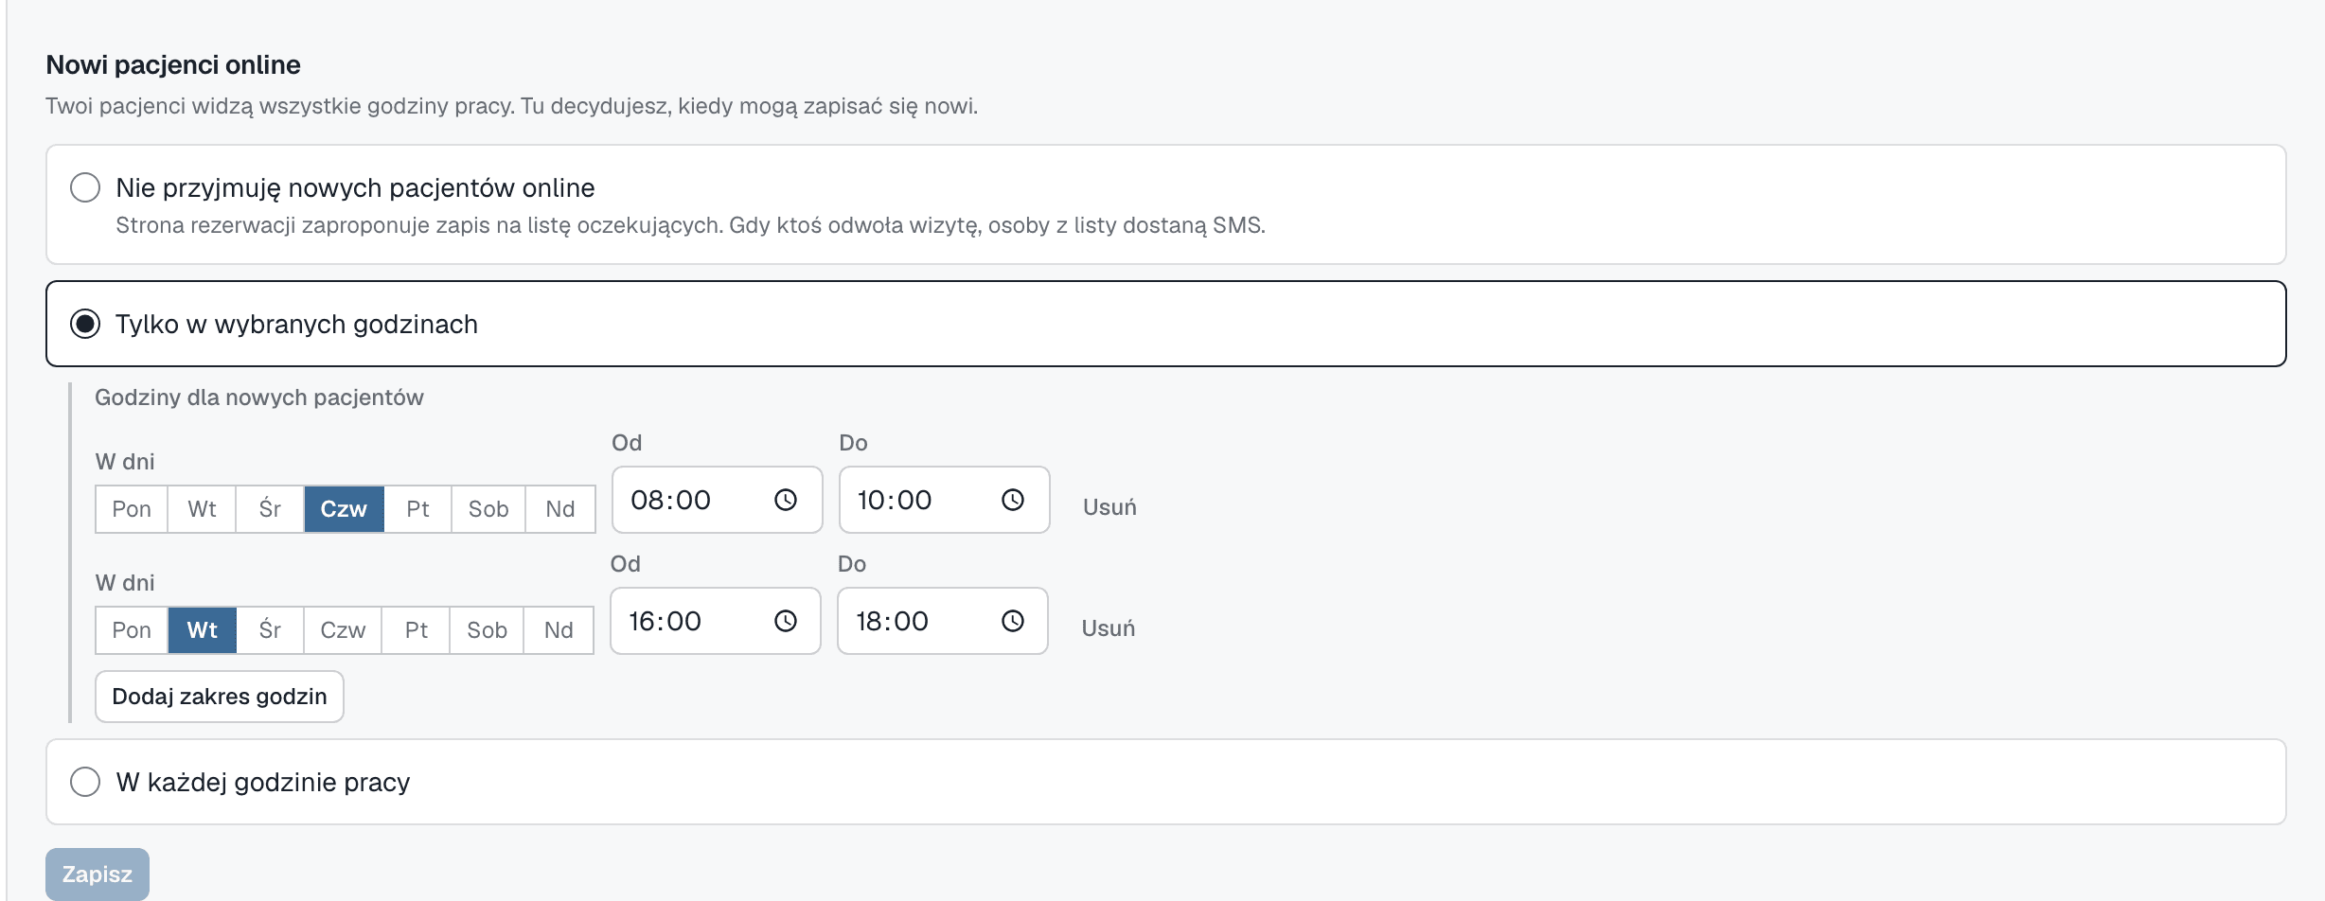
Task: Save settings with Zapisz button
Action: [x=98, y=874]
